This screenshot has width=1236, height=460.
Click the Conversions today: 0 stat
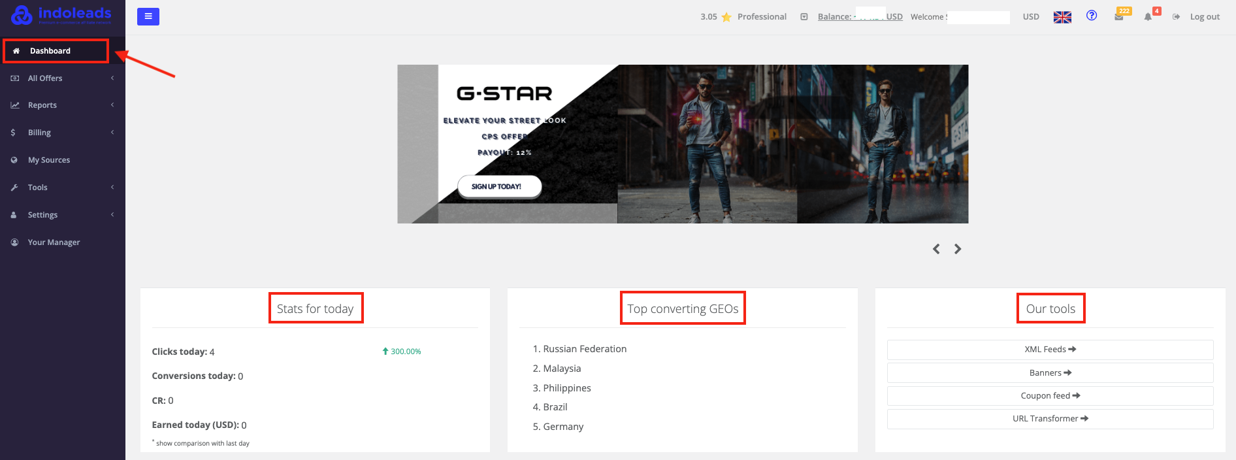tap(197, 376)
